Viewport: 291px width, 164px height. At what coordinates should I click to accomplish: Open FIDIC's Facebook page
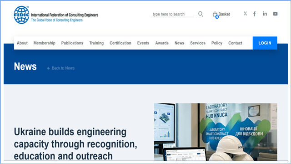[x=255, y=14]
